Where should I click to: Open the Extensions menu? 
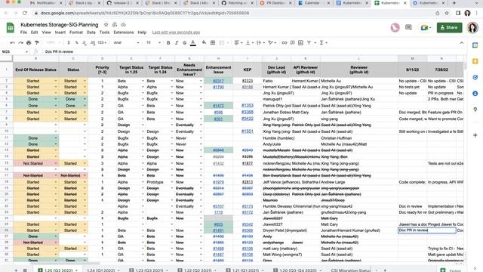click(x=124, y=32)
